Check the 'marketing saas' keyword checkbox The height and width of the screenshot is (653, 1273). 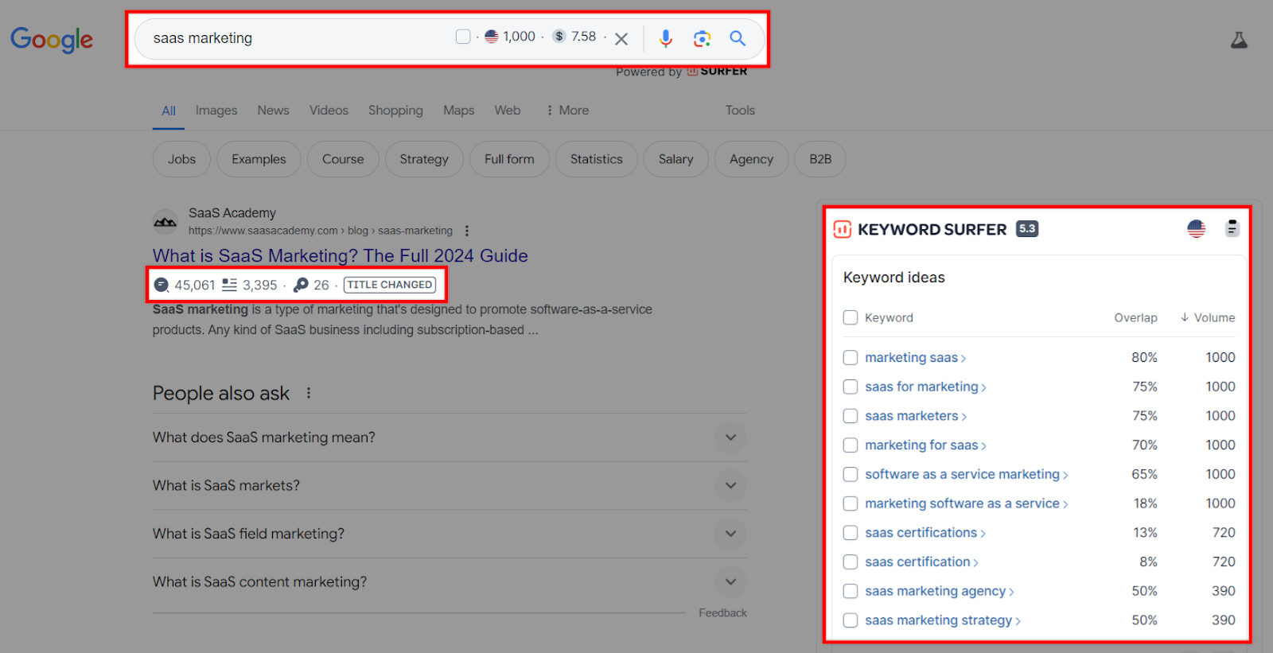tap(851, 358)
